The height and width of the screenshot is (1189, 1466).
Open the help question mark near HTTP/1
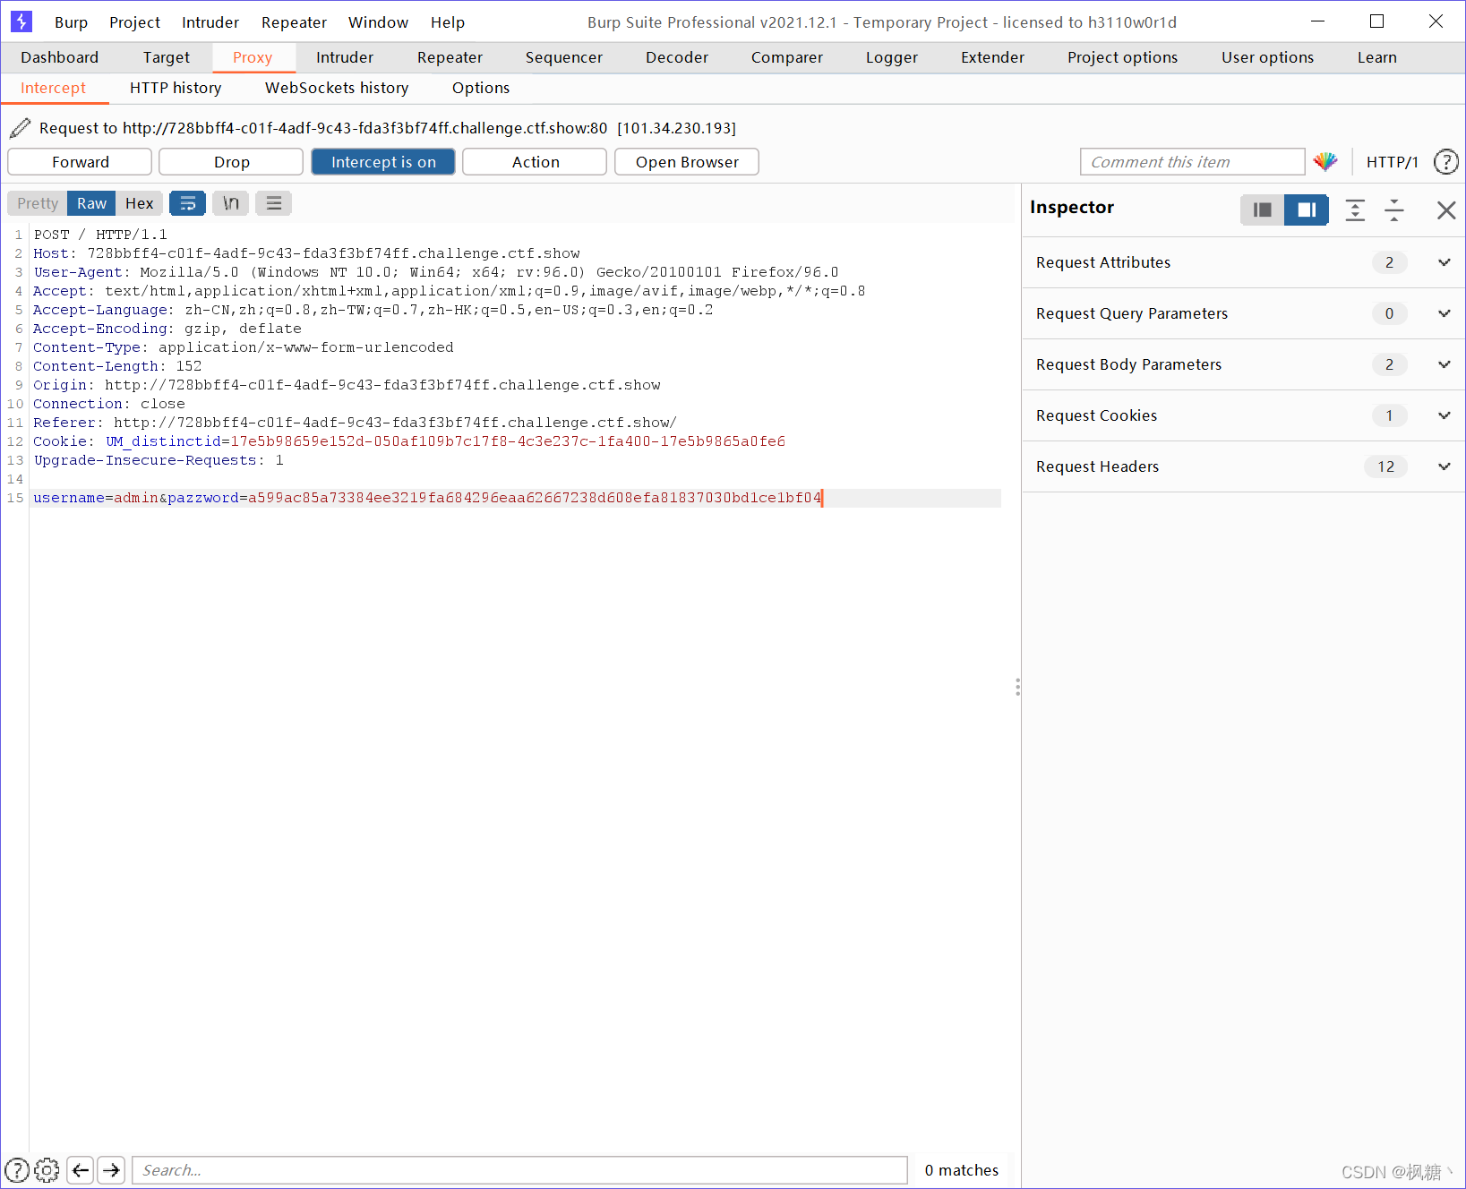(1445, 162)
